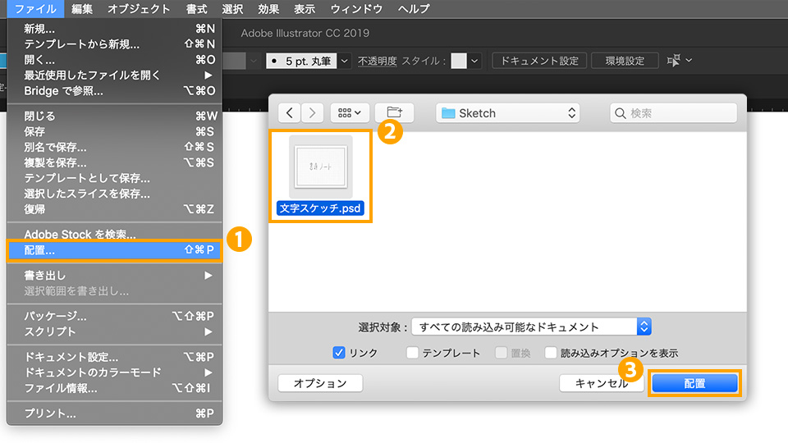Click the 検索 search field
788x443 pixels.
click(673, 113)
